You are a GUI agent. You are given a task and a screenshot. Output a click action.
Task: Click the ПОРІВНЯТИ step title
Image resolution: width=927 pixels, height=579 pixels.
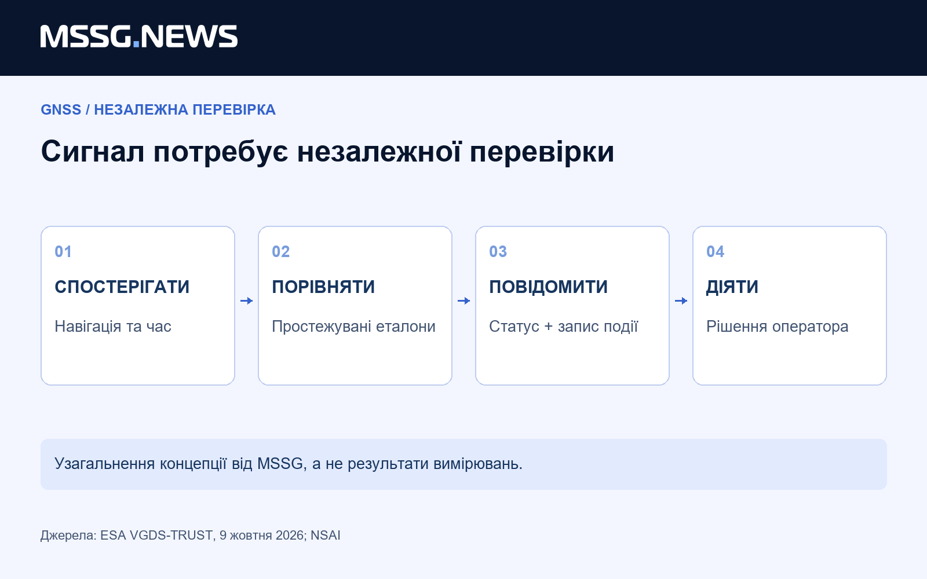click(x=323, y=287)
